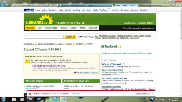This screenshot has height=102, width=182.
Task: Go back with the browser back arrow
Action: click(x=3, y=5)
